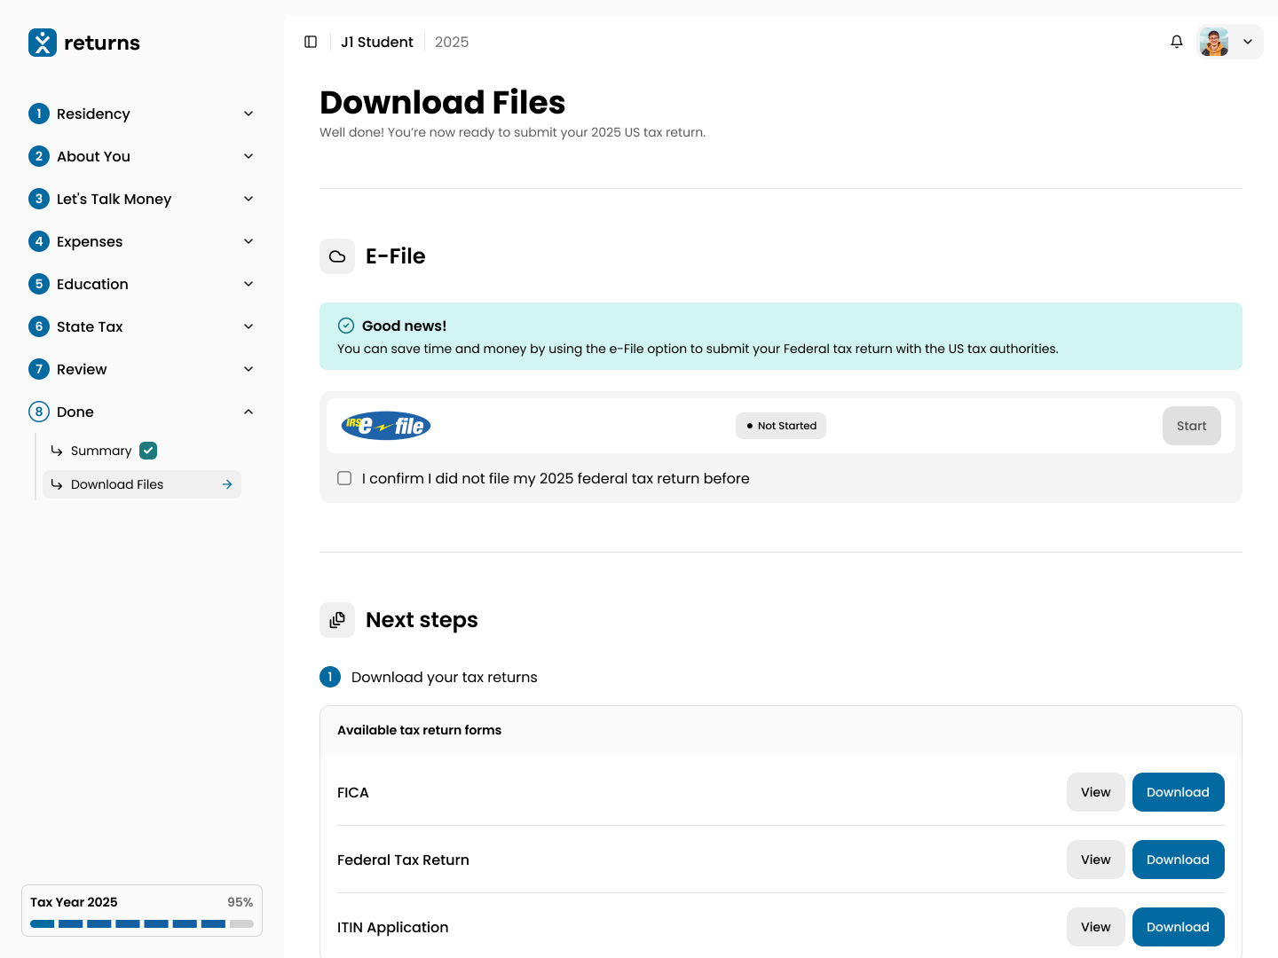Expand the State Tax section
The height and width of the screenshot is (958, 1278).
pos(248,326)
